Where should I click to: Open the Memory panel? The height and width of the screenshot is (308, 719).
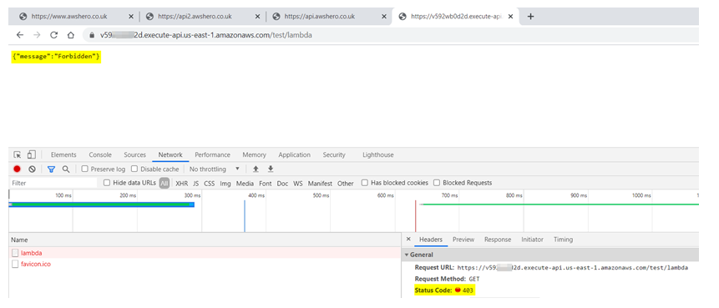click(254, 155)
